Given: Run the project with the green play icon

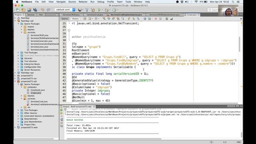Looking at the screenshot, I should [x=99, y=10].
